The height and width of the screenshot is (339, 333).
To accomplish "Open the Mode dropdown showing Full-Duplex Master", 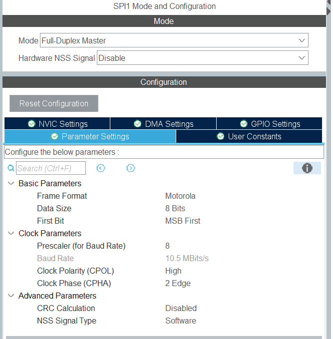I will pos(174,40).
